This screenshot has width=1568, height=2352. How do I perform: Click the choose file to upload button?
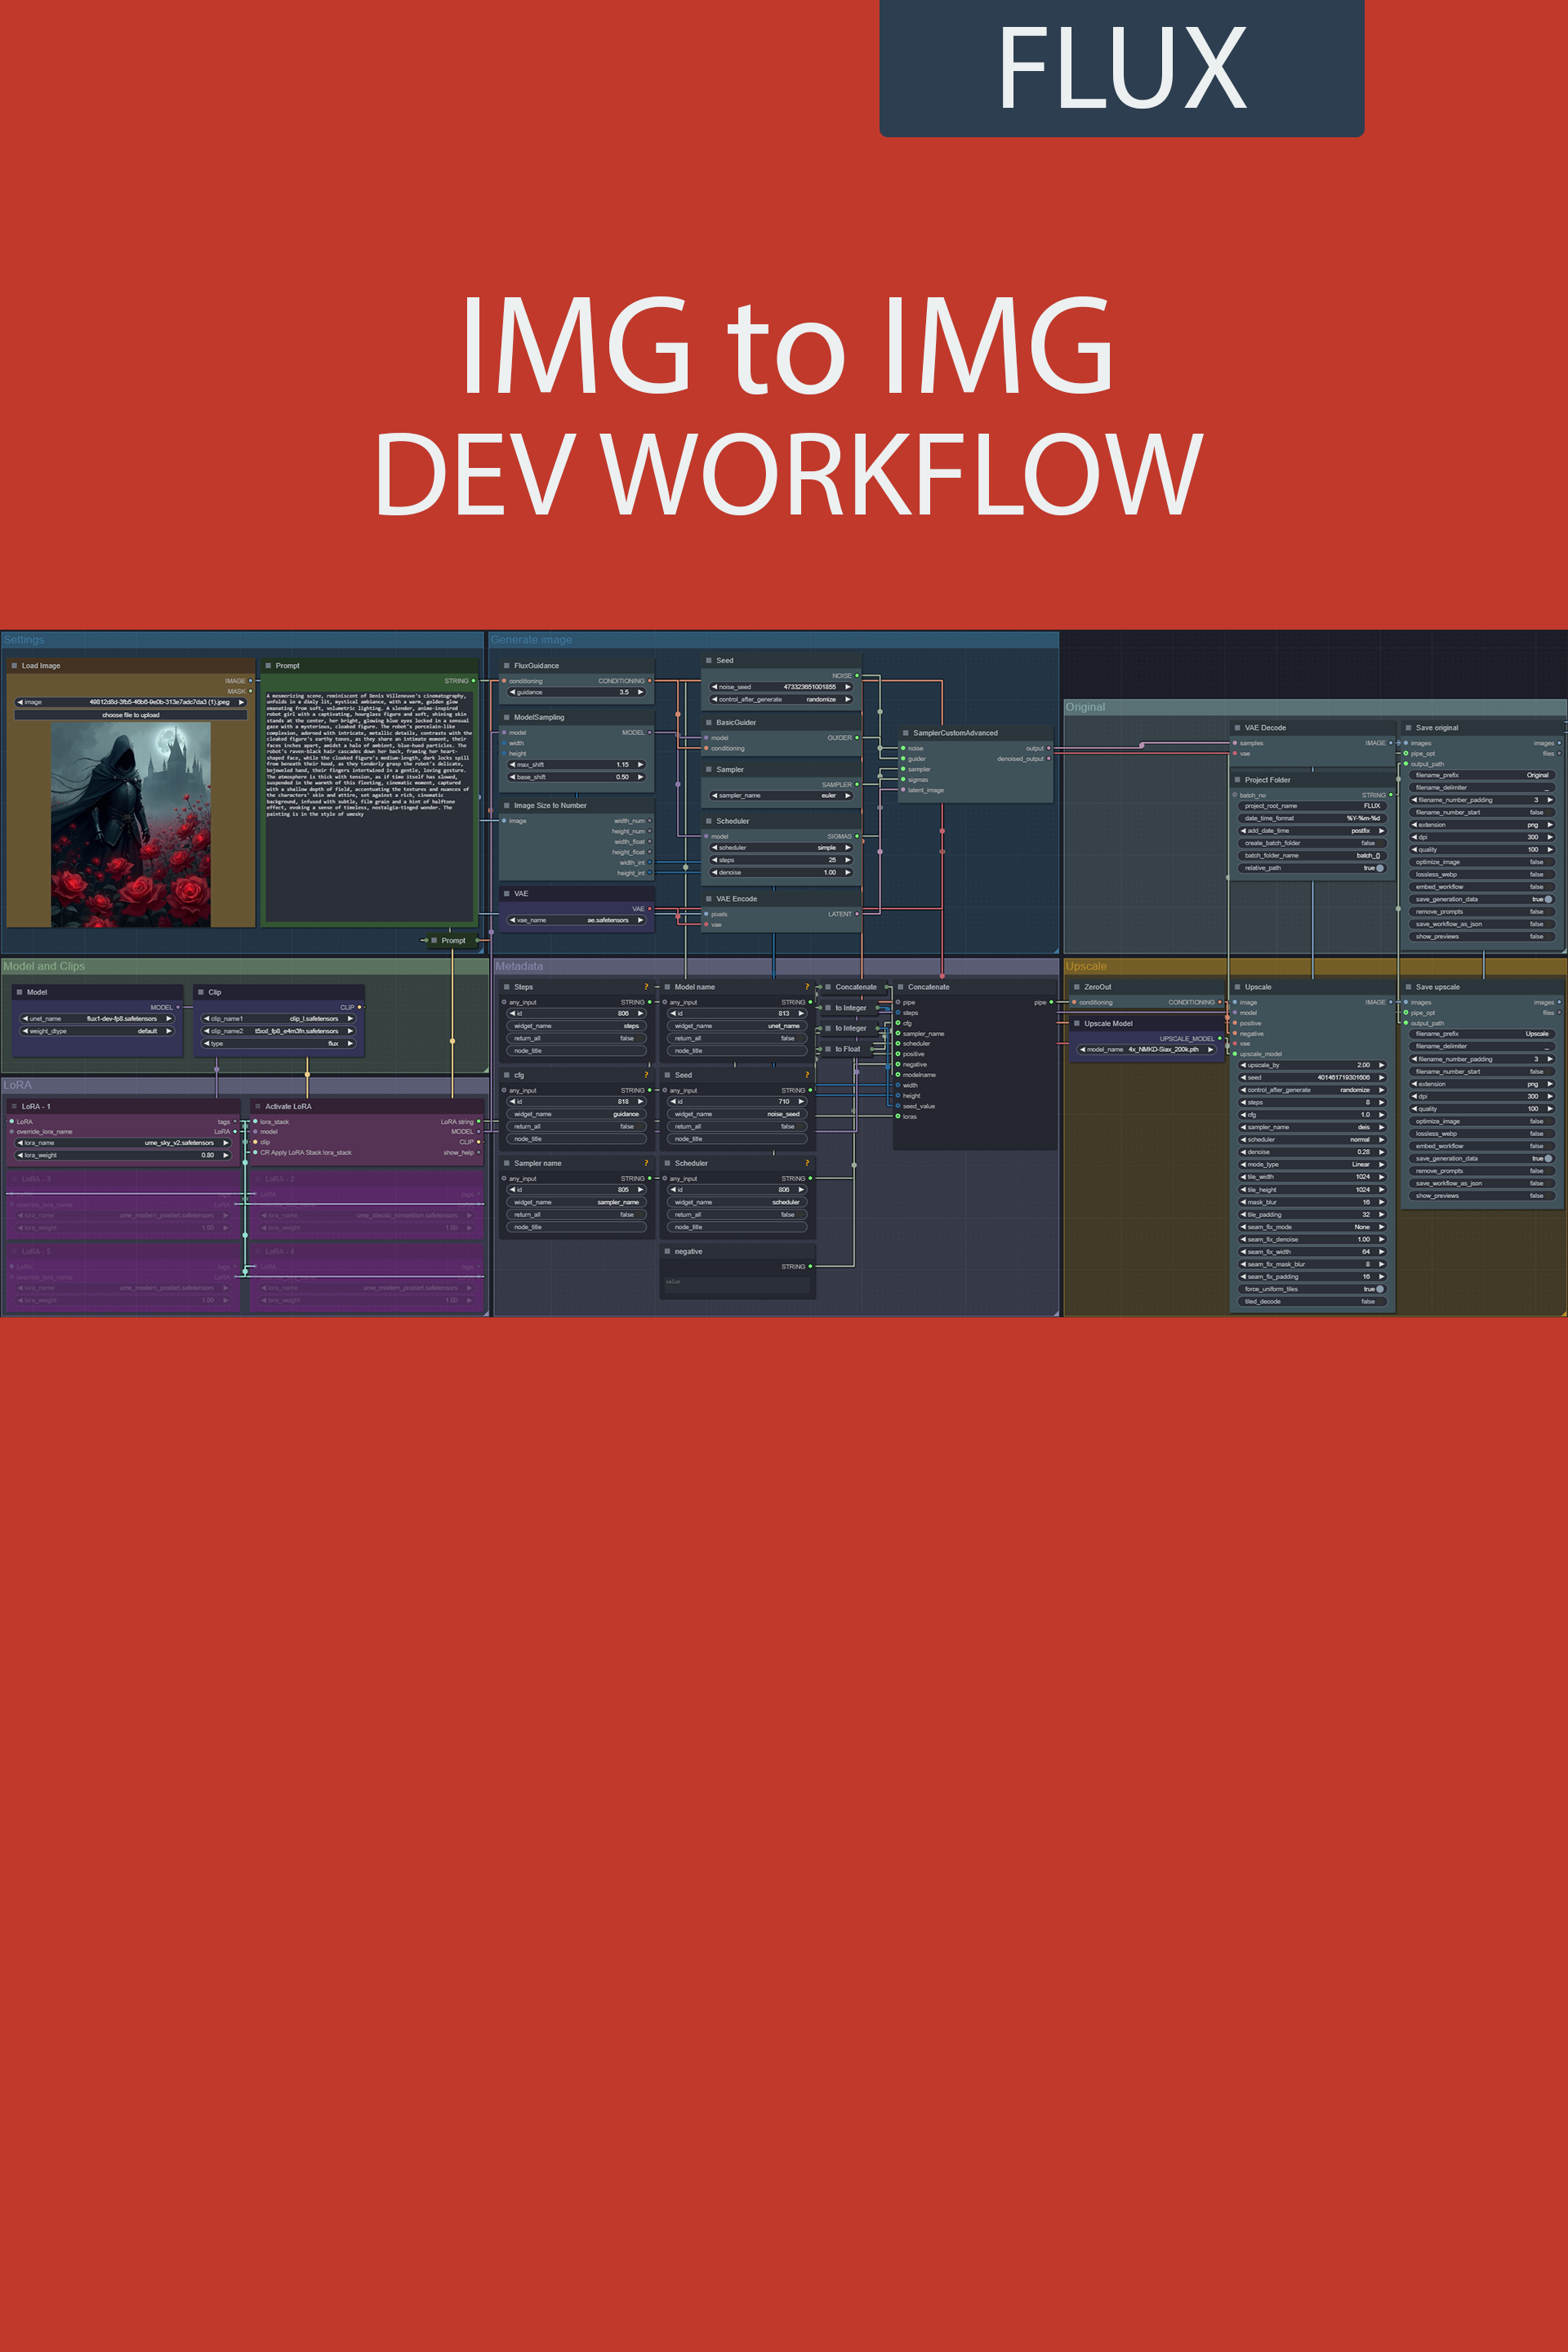(131, 715)
